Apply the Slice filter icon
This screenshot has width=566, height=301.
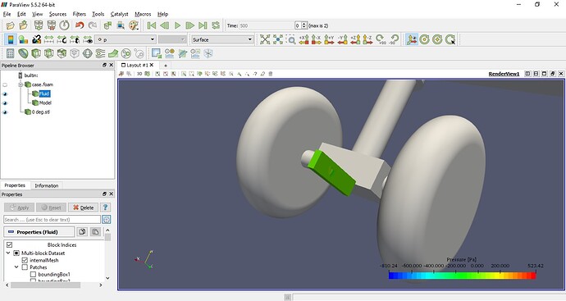48,53
